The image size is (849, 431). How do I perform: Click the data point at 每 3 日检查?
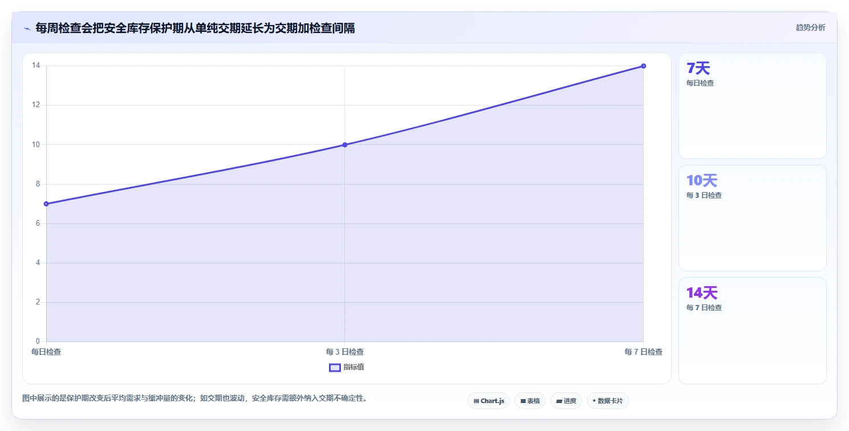click(x=344, y=145)
